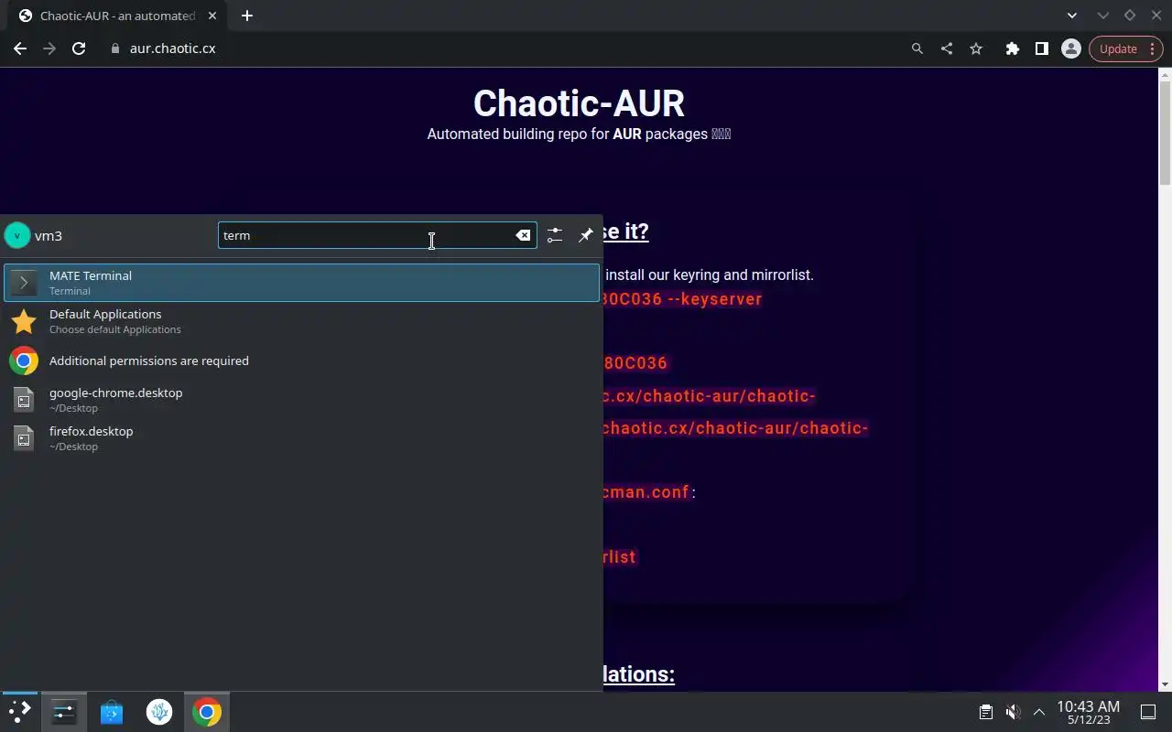Open Discover store from taskbar

pyautogui.click(x=112, y=712)
